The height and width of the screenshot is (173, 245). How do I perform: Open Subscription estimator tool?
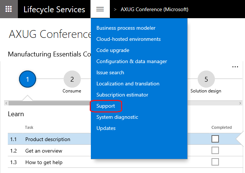click(122, 95)
